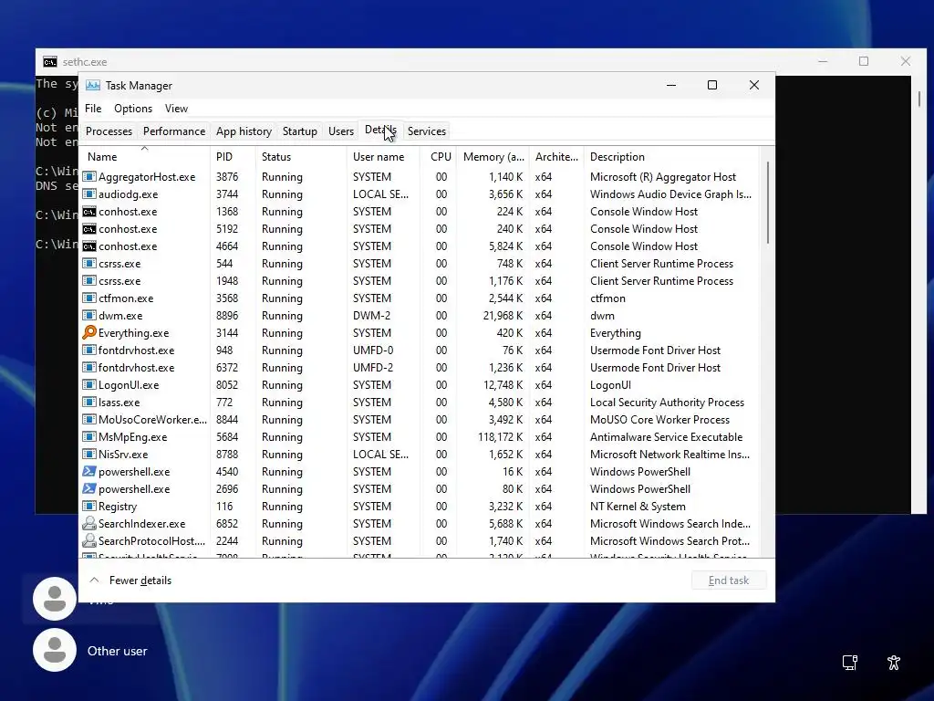Collapse Task Manager with Fewer details
Image resolution: width=934 pixels, height=701 pixels.
click(x=130, y=580)
